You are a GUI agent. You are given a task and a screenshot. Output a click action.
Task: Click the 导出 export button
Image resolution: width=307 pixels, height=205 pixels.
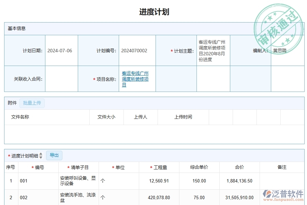54,155
